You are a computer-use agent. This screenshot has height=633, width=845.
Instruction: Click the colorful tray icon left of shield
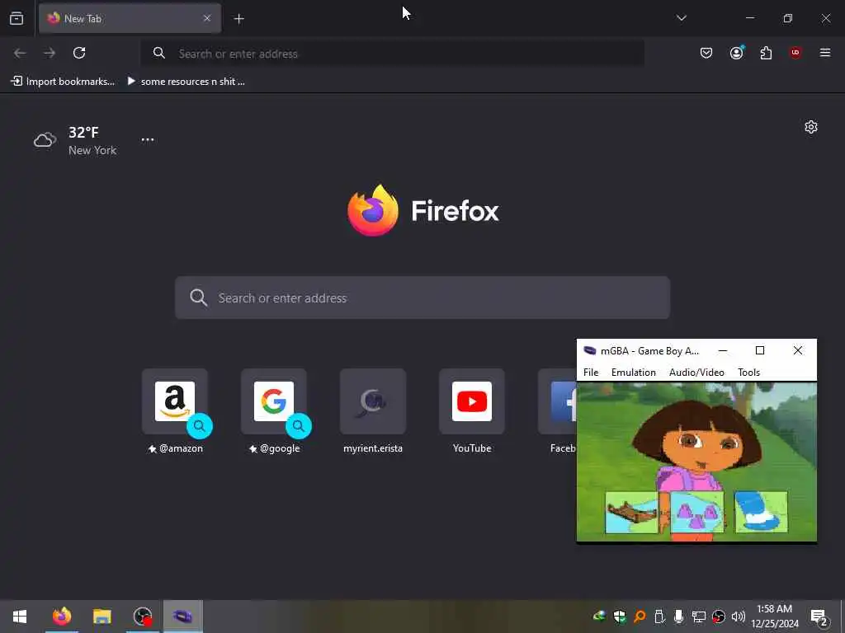599,617
